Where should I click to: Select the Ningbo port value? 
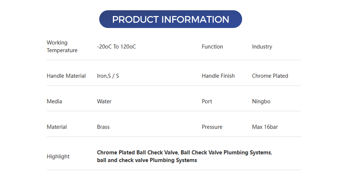(261, 101)
